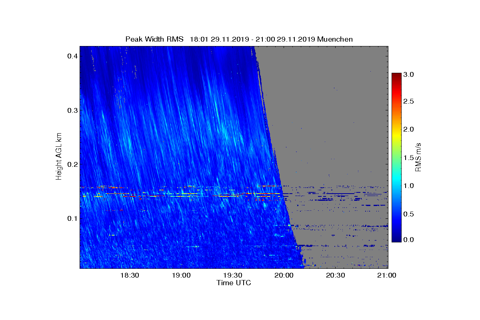Image resolution: width=480 pixels, height=320 pixels.
Task: Click the dark blue bottom of the colorbar
Action: 396,238
